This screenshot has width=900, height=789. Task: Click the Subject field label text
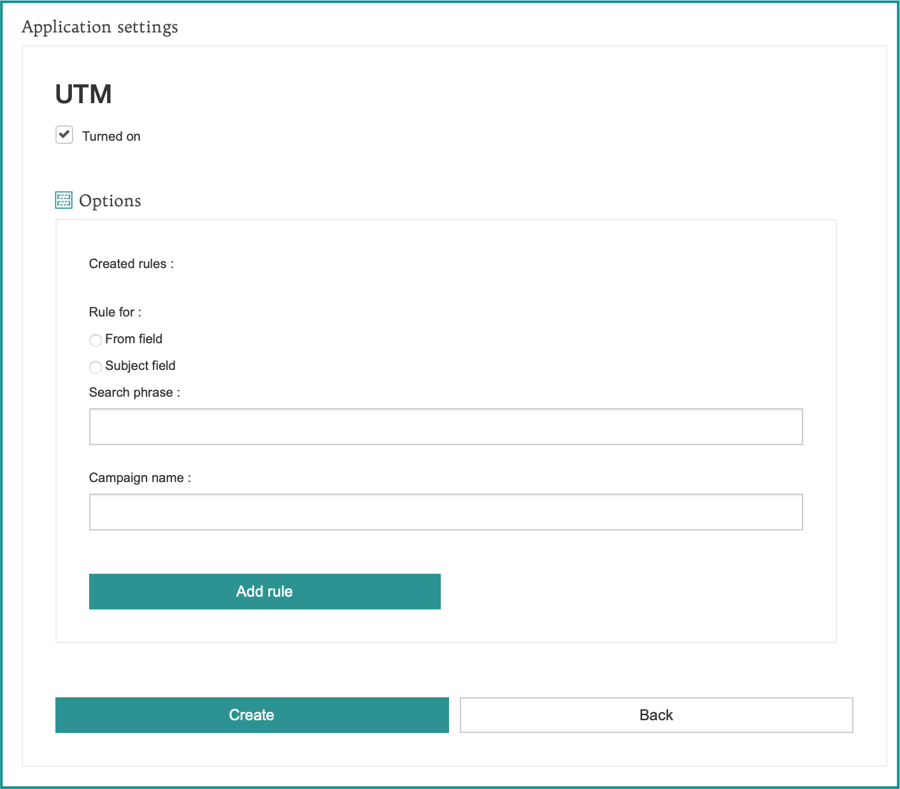(140, 366)
